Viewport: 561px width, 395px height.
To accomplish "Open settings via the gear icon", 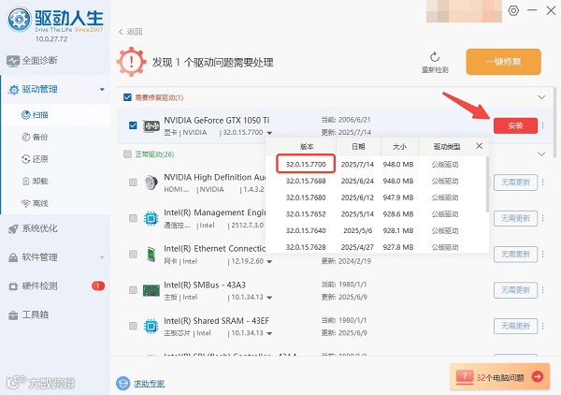I will coord(513,10).
